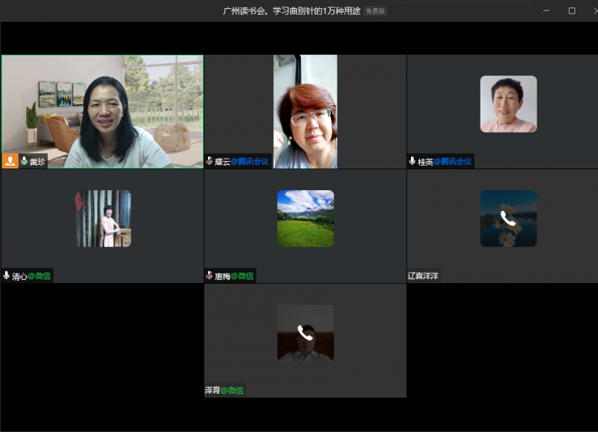The width and height of the screenshot is (598, 432).
Task: Click the phone call icon on 泽育's avatar
Action: coord(305,332)
